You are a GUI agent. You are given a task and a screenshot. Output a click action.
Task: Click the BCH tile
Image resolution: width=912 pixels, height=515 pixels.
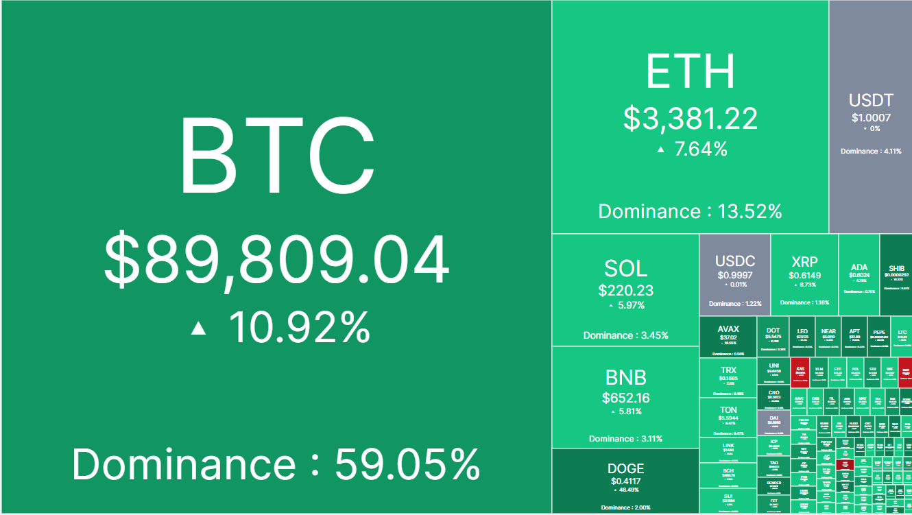728,476
